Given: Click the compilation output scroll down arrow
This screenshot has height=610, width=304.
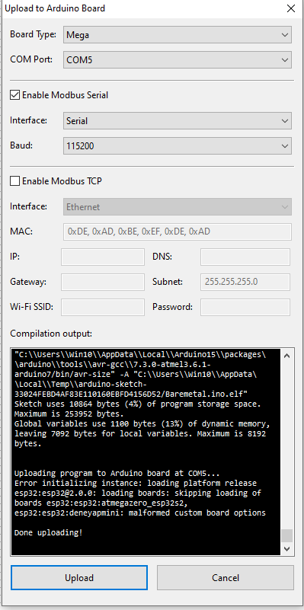Looking at the screenshot, I should click(287, 548).
